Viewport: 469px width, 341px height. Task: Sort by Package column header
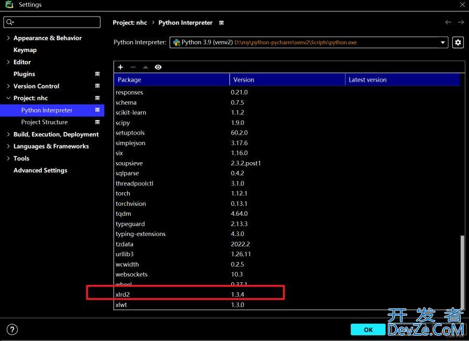point(171,80)
